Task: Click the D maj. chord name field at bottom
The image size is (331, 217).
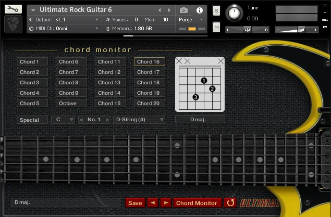Action: (x=66, y=202)
